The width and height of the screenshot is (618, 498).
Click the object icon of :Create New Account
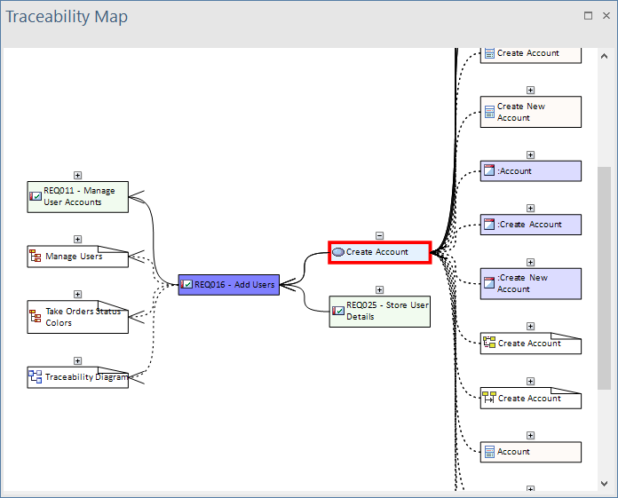click(x=489, y=283)
